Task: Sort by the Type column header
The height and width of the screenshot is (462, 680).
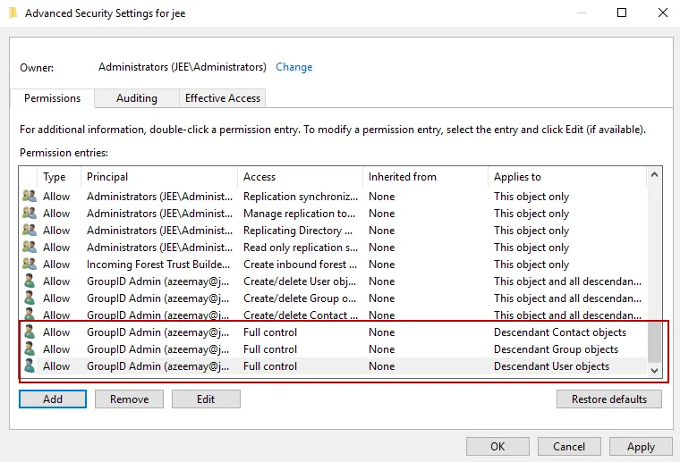Action: 59,177
